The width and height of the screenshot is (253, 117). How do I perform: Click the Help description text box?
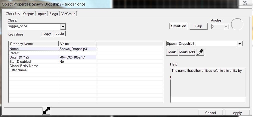(x=208, y=82)
